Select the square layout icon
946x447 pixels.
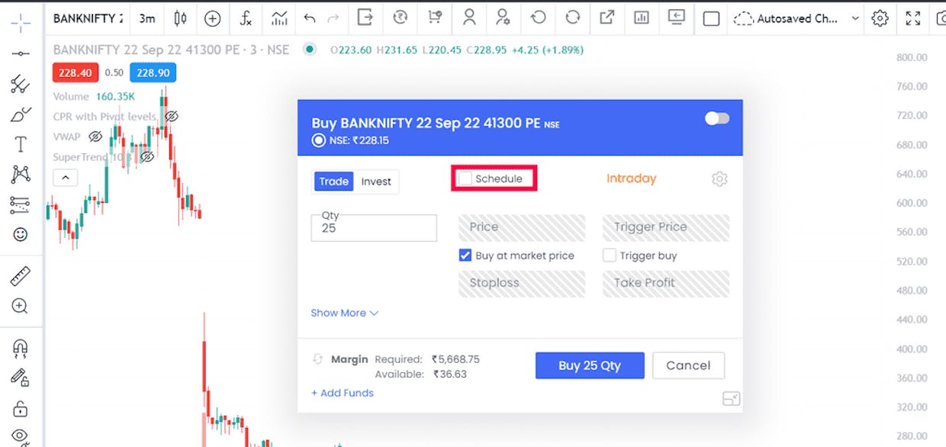click(x=711, y=19)
